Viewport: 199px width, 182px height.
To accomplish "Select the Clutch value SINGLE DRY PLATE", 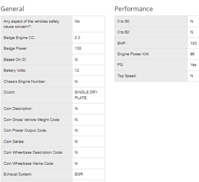I will point(86,95).
